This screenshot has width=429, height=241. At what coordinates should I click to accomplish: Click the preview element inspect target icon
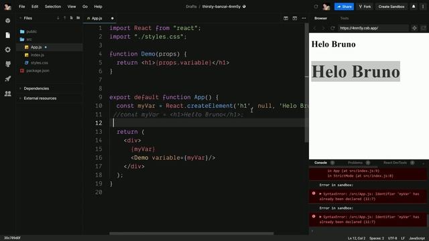point(414,28)
